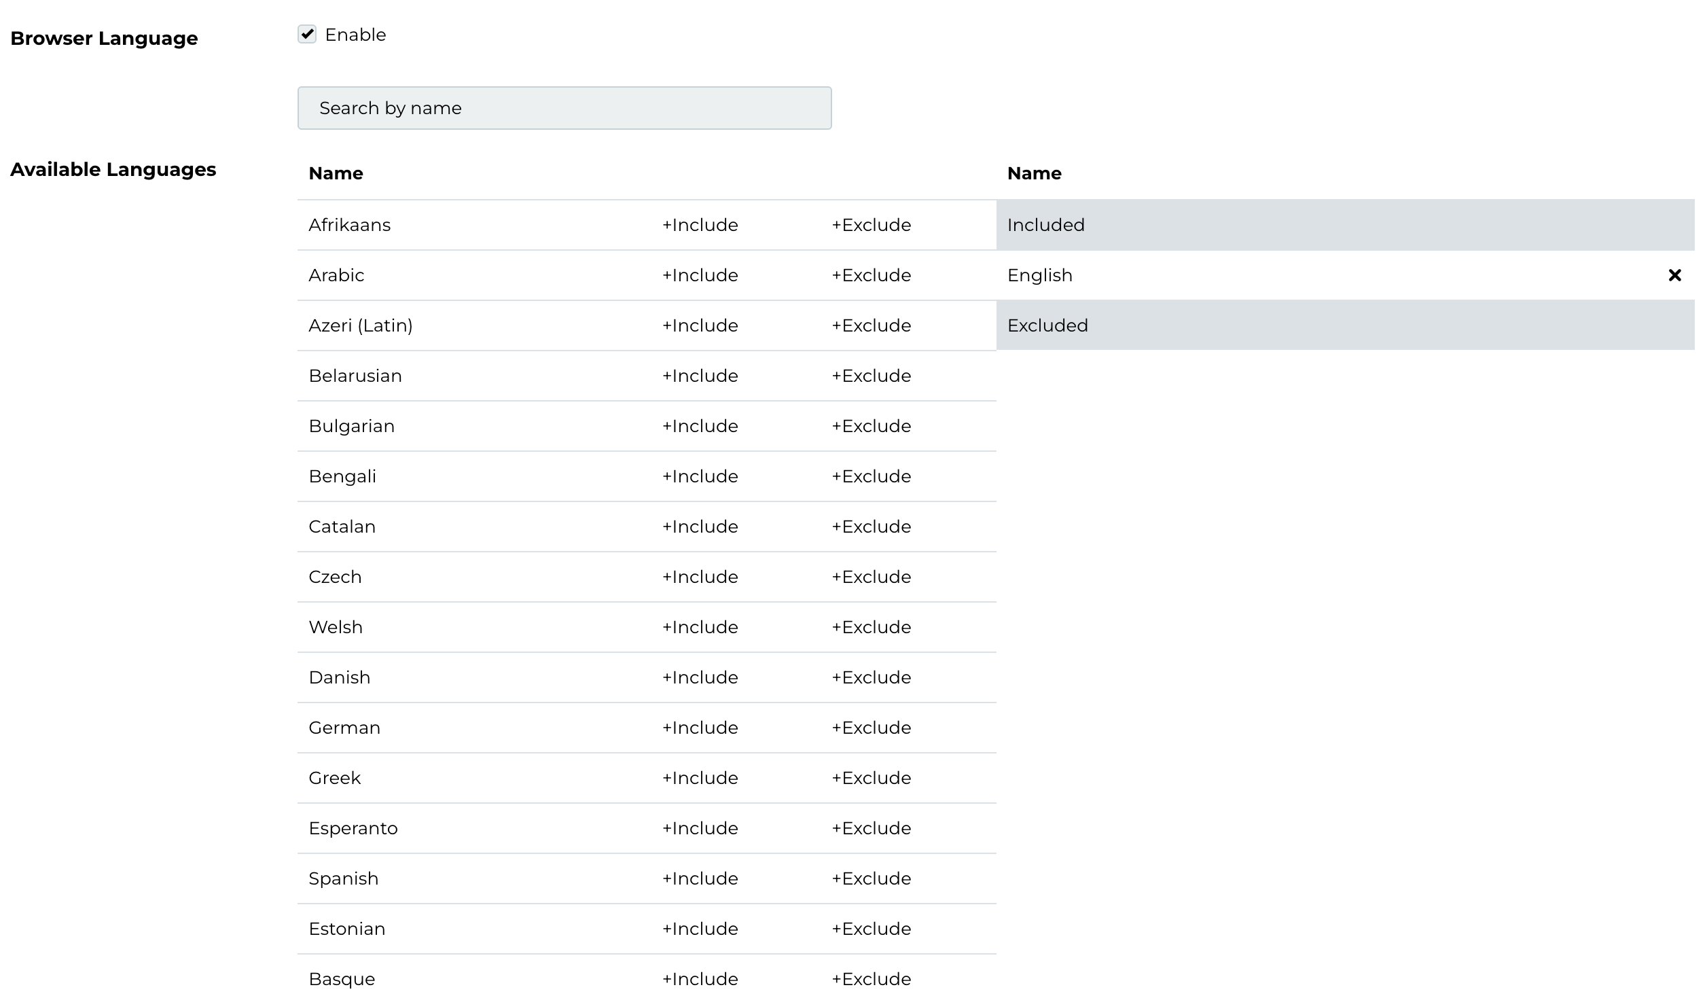Remove English from included languages
The image size is (1705, 996).
point(1674,275)
